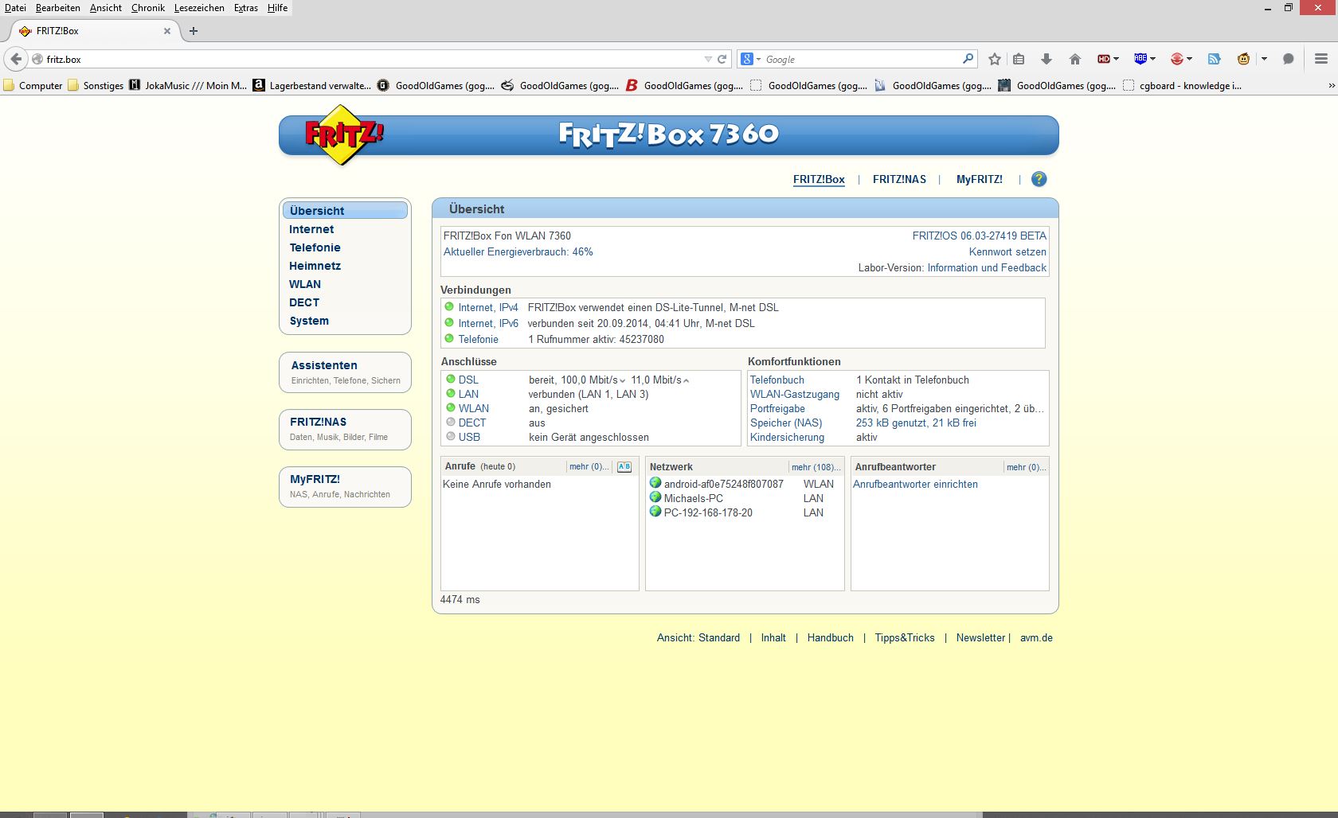Open the Hilfe menu
Screen dimensions: 1338x818
[x=277, y=8]
